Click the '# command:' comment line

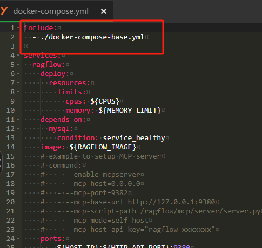(61, 166)
